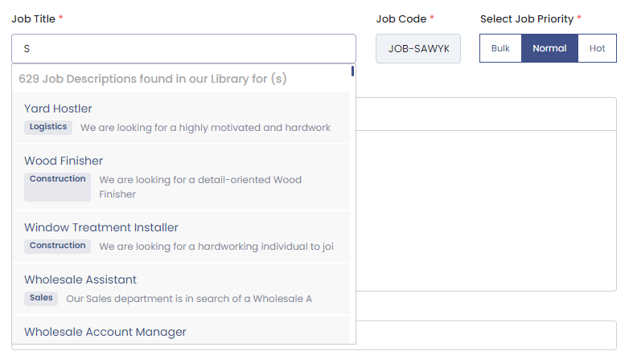Screen dimensions: 629x351
Task: Select Bulk job priority
Action: (500, 48)
